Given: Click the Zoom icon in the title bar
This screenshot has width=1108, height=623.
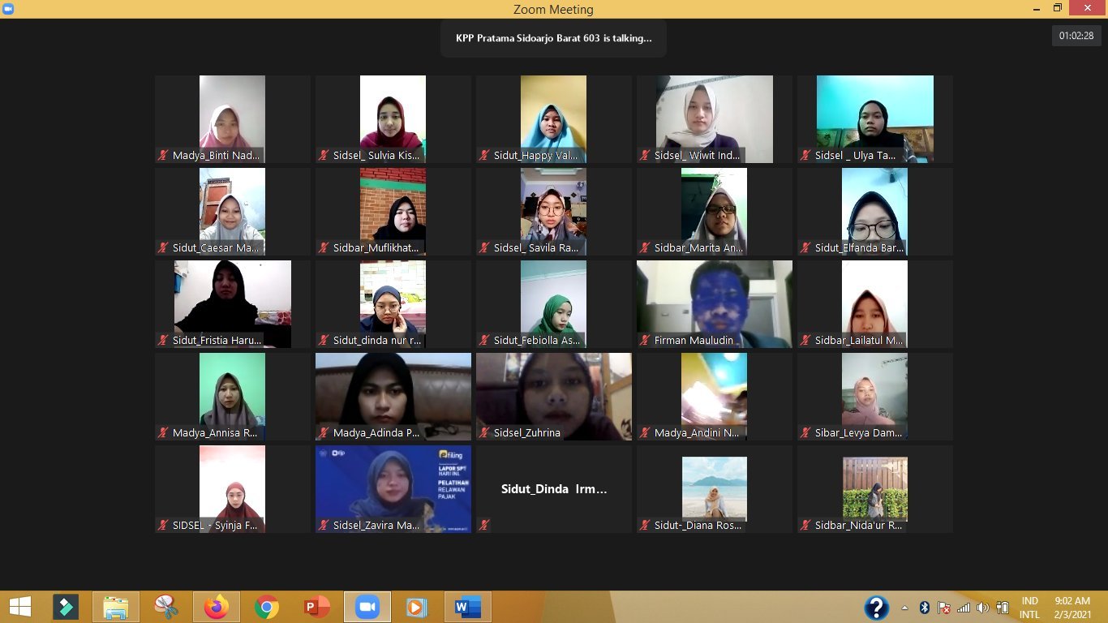Looking at the screenshot, I should [x=8, y=9].
